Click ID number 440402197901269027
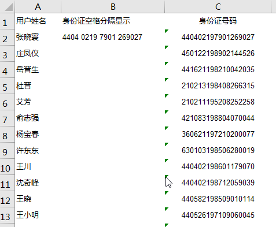 click(218, 38)
